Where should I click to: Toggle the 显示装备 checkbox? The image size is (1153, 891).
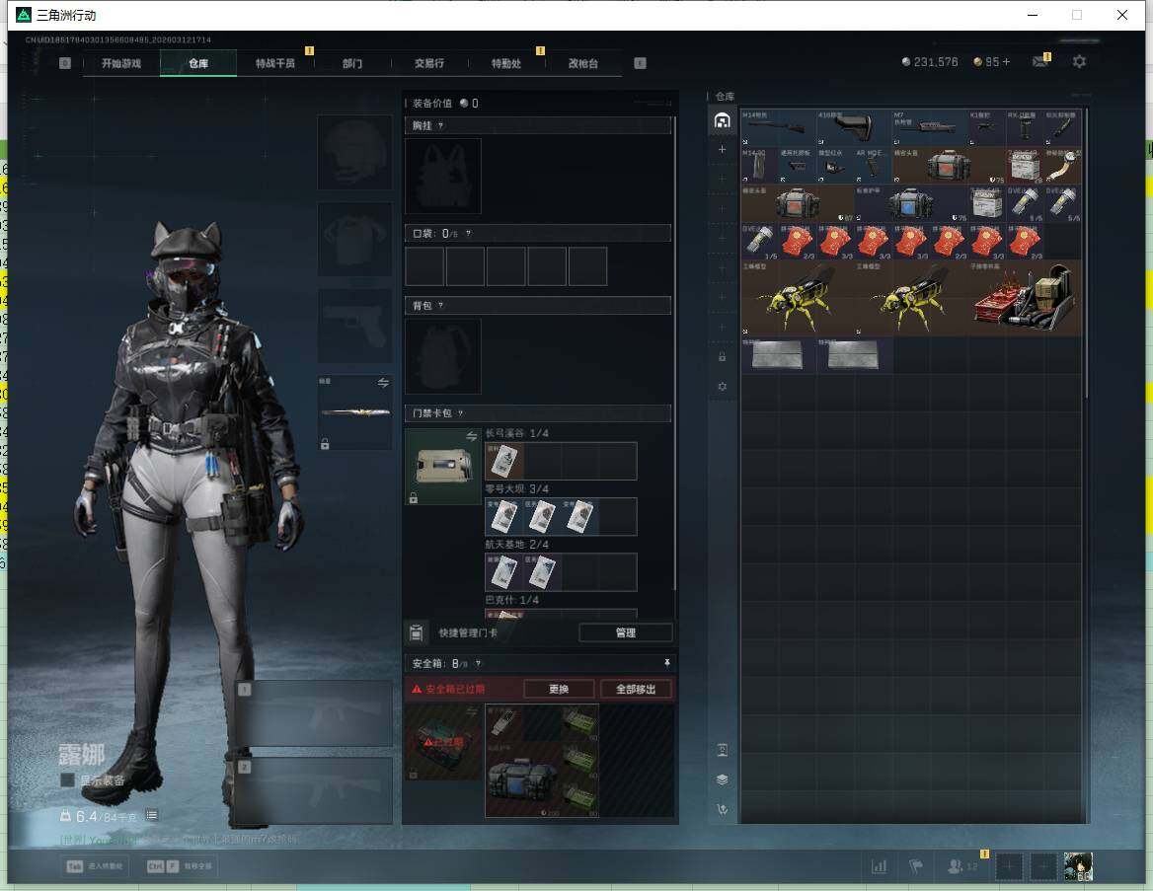point(68,780)
